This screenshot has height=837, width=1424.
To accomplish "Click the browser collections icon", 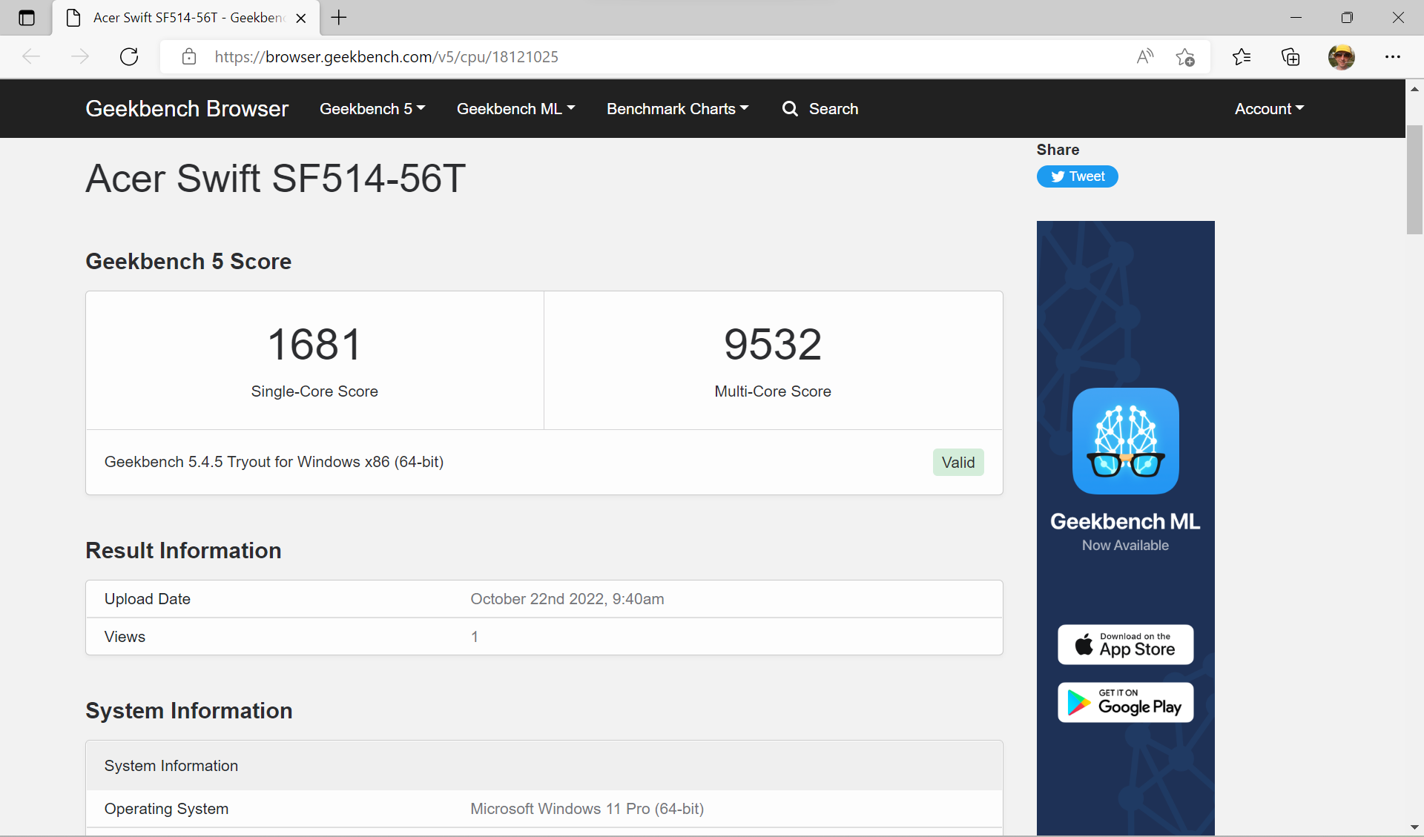I will tap(1290, 57).
